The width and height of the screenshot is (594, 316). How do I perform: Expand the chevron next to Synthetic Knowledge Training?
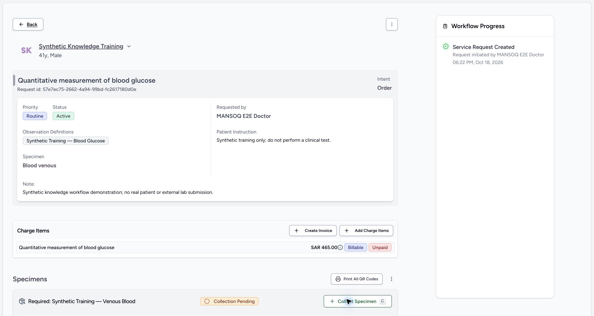click(129, 46)
